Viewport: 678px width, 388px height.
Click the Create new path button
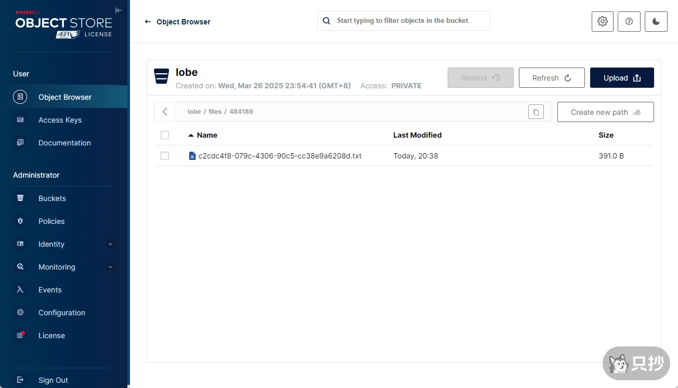tap(605, 112)
